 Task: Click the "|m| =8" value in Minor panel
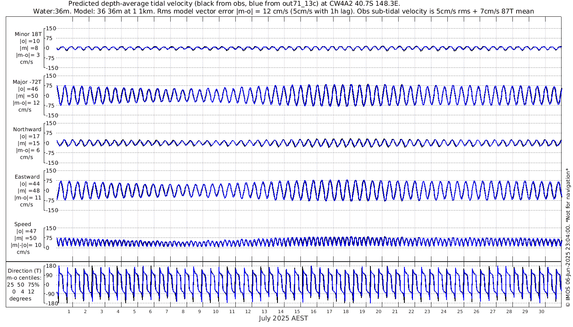pos(29,48)
